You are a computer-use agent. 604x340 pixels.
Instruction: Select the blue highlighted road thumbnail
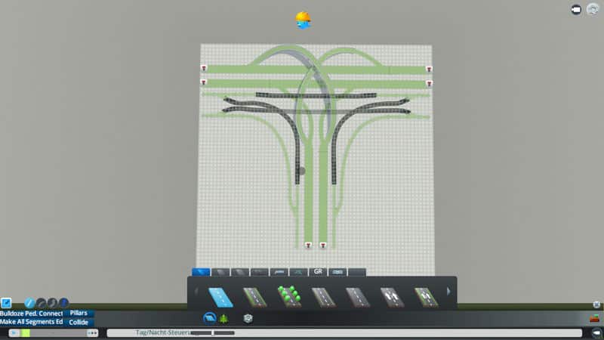(220, 296)
